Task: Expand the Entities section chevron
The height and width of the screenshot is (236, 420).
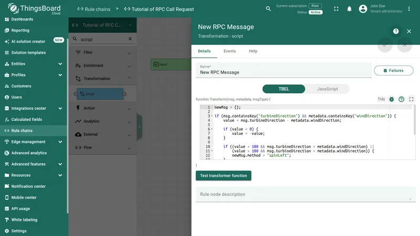Action: point(60,63)
